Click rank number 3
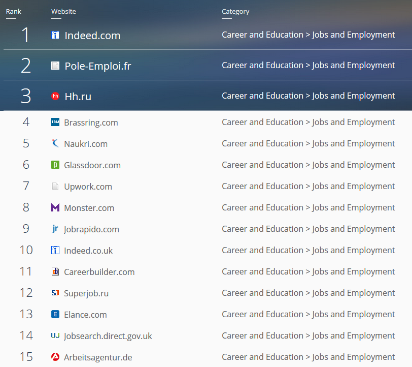 coord(26,96)
